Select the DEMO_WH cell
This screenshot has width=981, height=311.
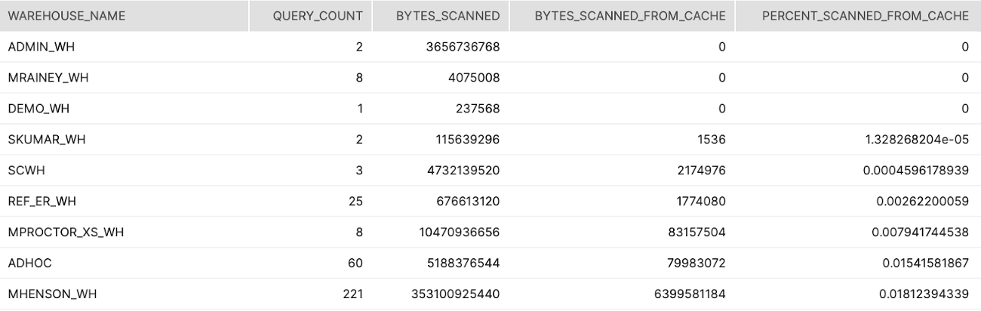tap(38, 109)
